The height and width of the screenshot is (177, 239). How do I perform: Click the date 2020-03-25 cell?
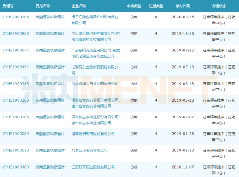183,17
